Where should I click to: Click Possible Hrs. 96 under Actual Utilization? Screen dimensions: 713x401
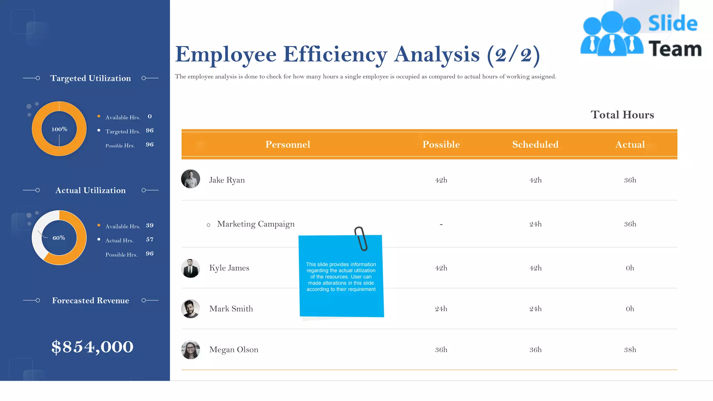[150, 253]
